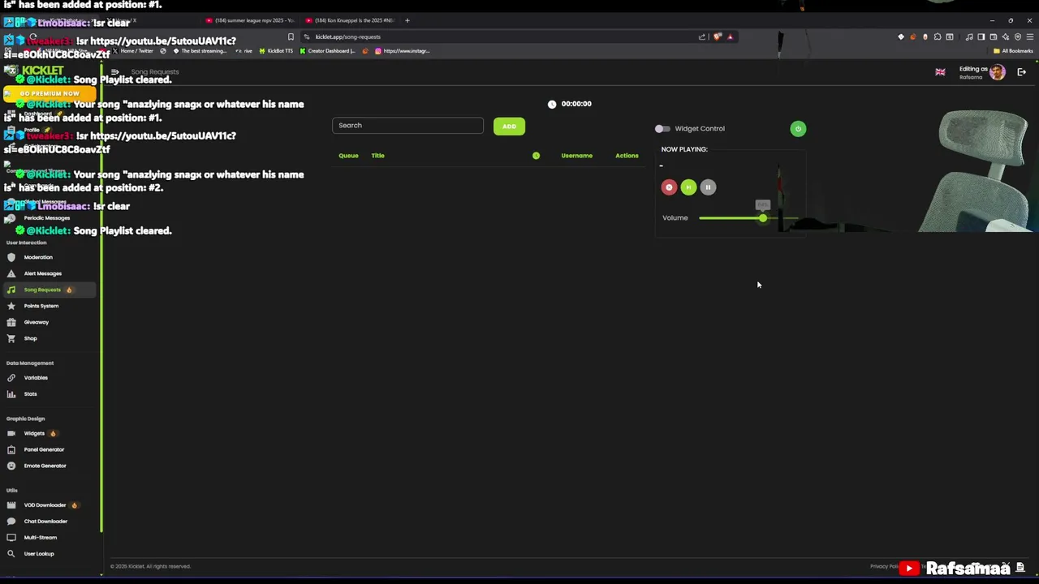1039x584 pixels.
Task: Open a new browser tab
Action: click(x=407, y=20)
